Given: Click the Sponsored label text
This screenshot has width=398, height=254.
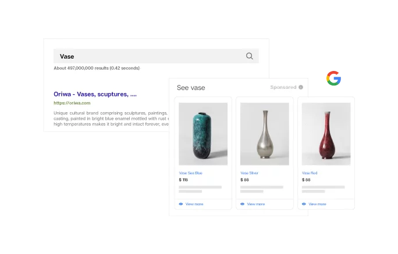Looking at the screenshot, I should [x=283, y=87].
